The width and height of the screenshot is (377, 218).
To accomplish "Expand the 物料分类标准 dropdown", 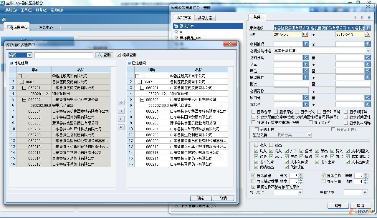I will [368, 51].
